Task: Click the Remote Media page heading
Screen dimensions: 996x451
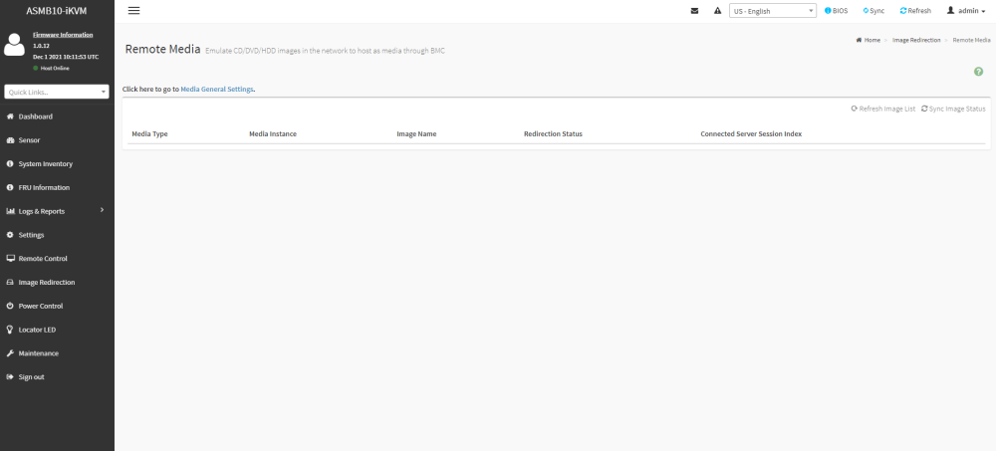Action: pyautogui.click(x=162, y=49)
